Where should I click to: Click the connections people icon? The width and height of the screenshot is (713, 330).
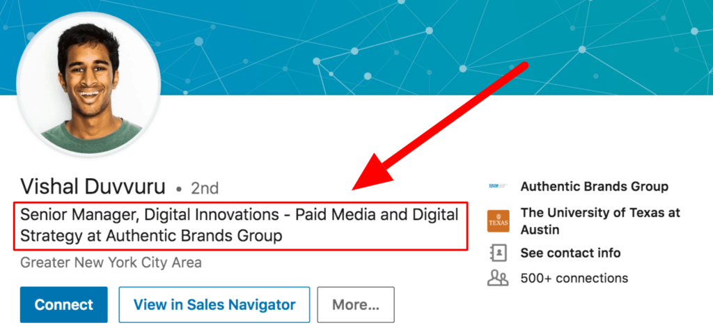click(x=498, y=278)
